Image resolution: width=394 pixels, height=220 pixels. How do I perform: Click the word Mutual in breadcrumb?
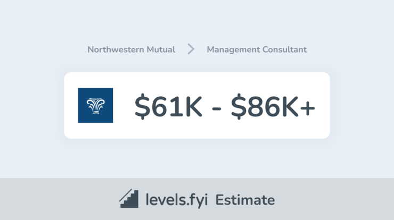pos(161,49)
